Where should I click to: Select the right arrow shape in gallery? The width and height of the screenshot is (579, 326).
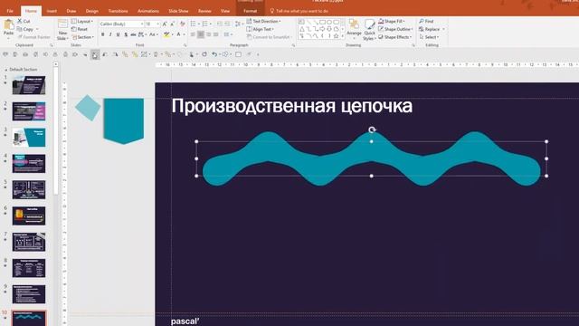coord(322,29)
